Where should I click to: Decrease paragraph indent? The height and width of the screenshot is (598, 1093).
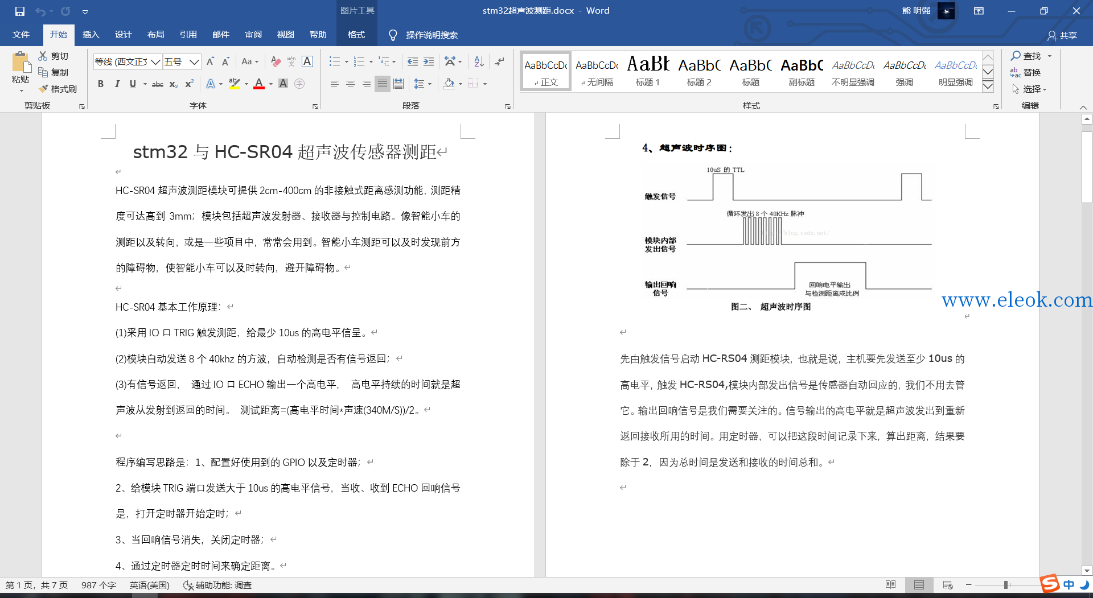pos(413,61)
